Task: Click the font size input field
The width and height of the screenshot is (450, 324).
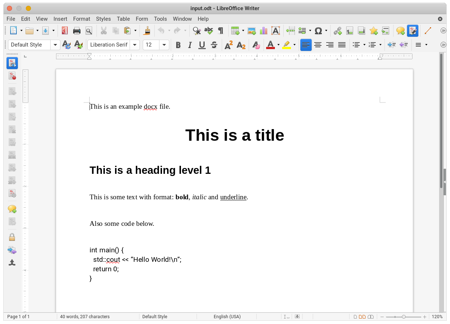Action: tap(151, 45)
